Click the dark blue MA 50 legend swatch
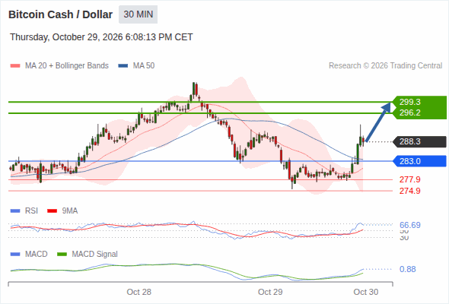Viewport: 449px width, 304px height. 123,66
